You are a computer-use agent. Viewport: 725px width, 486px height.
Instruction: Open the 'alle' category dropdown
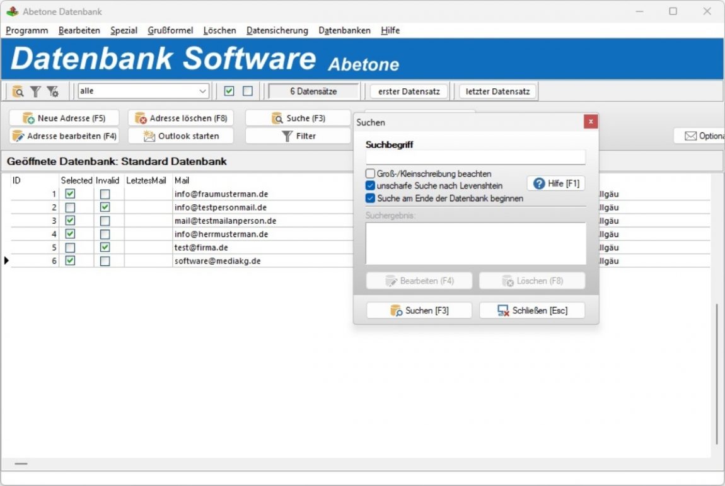(x=143, y=91)
